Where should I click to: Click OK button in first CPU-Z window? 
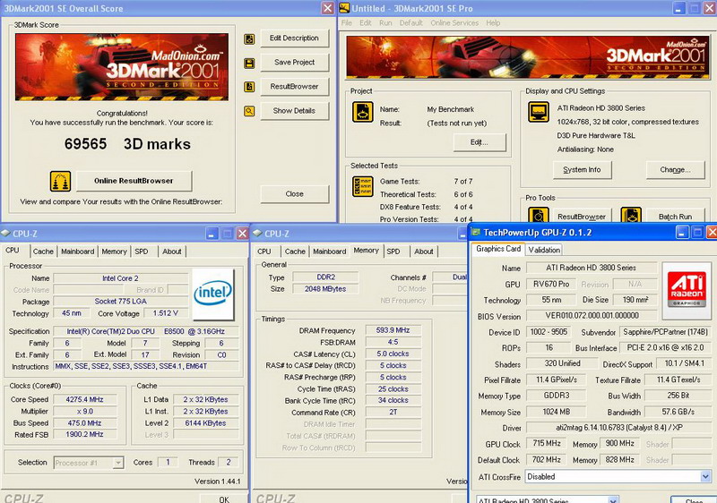tap(223, 499)
